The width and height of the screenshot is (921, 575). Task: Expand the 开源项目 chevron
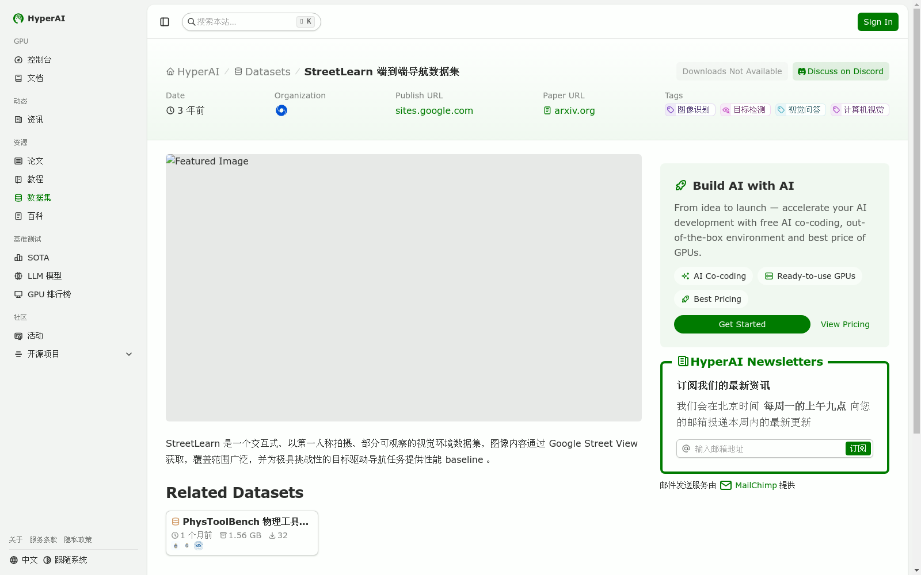pos(129,354)
